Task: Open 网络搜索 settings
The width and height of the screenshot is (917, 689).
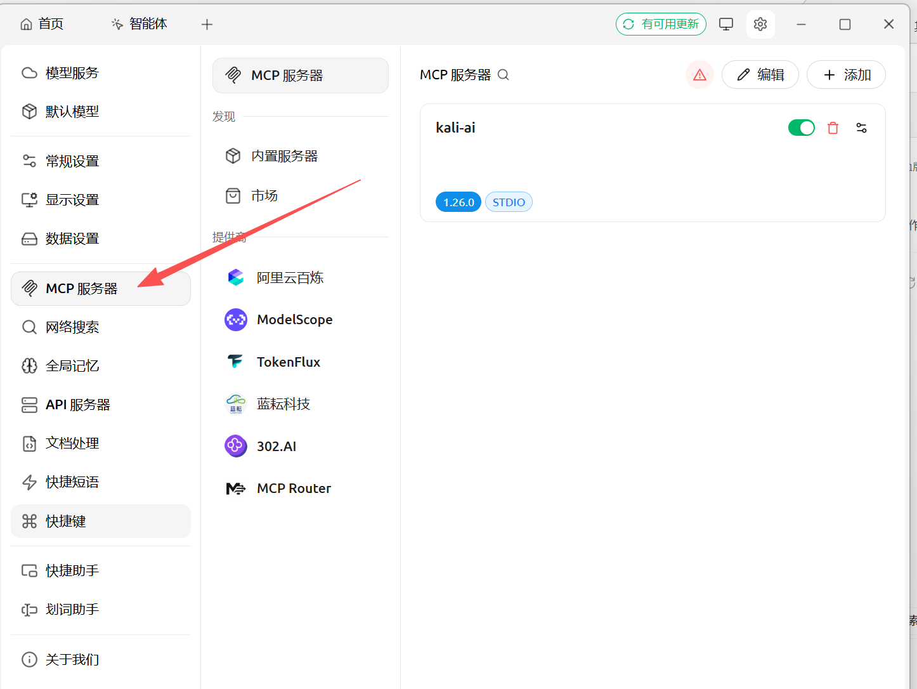Action: coord(101,327)
